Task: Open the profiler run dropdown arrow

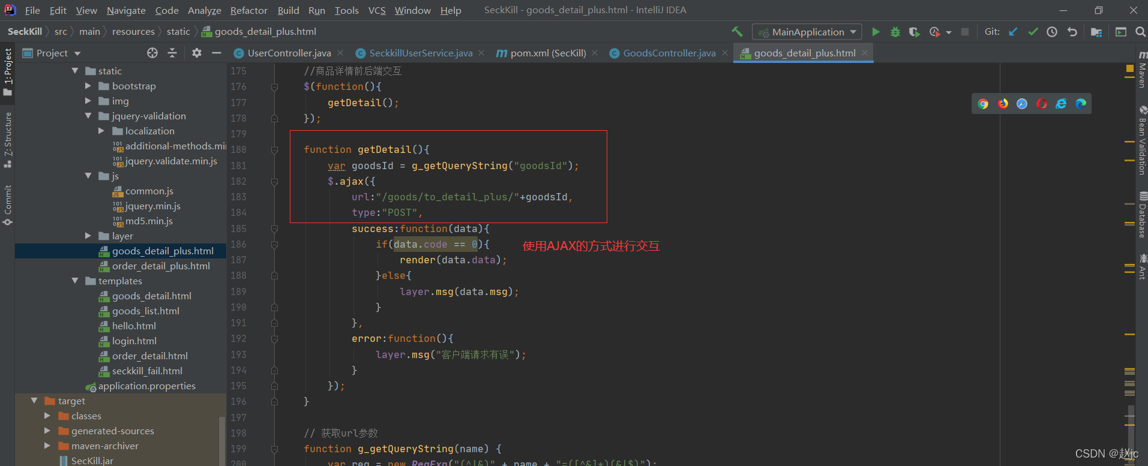Action: pos(949,32)
